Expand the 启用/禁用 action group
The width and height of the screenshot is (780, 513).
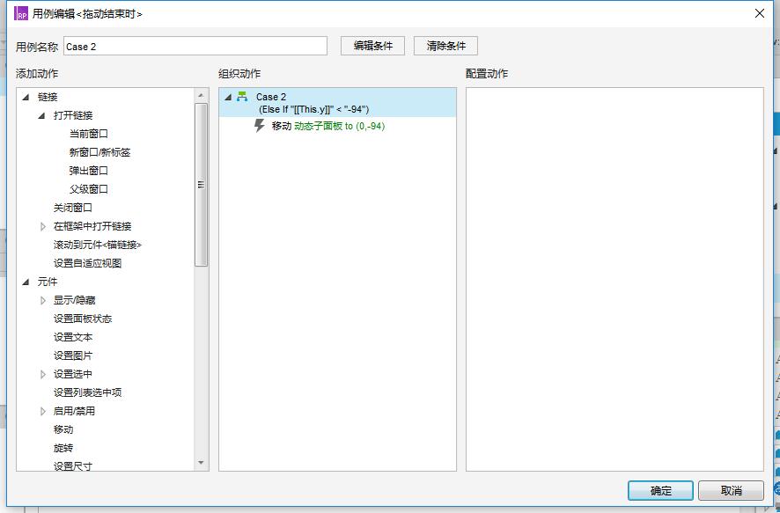pyautogui.click(x=43, y=411)
